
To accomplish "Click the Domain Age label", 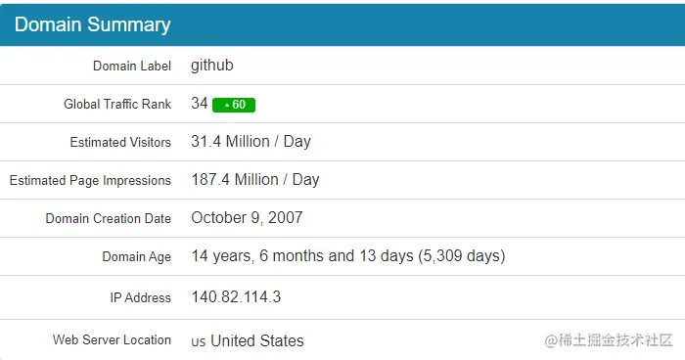I will (x=137, y=256).
